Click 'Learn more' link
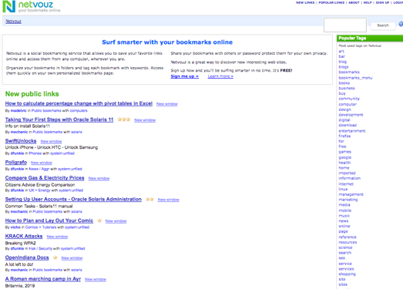Image resolution: width=403 pixels, height=289 pixels. coord(220,76)
